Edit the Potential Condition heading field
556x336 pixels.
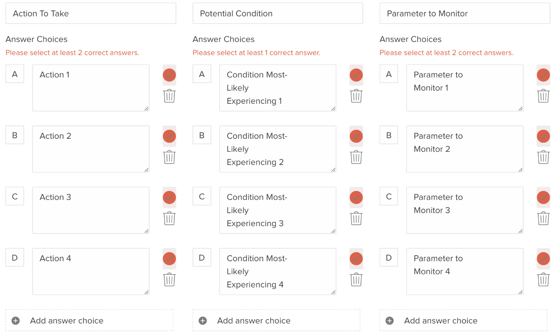[278, 13]
